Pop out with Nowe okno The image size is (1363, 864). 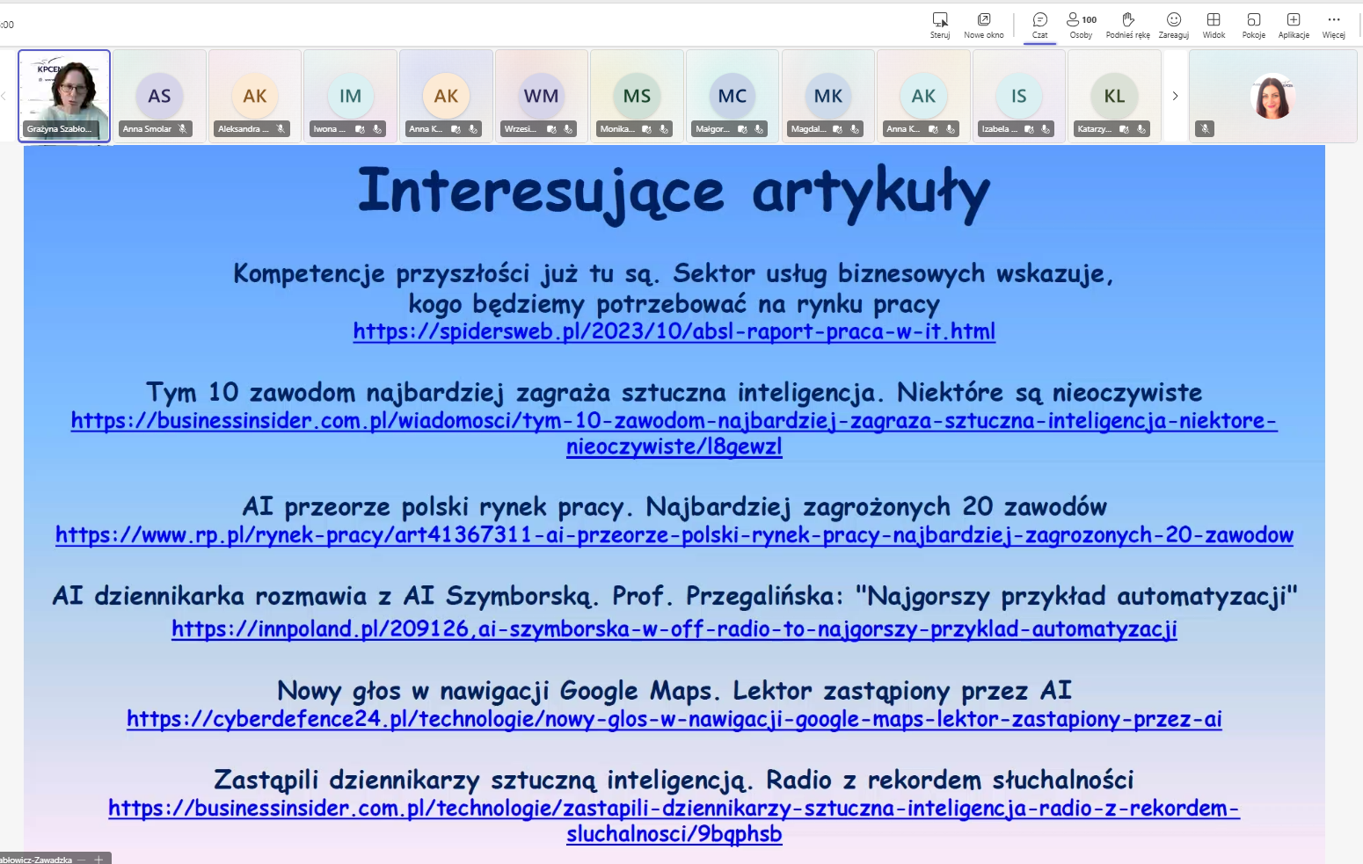point(984,25)
